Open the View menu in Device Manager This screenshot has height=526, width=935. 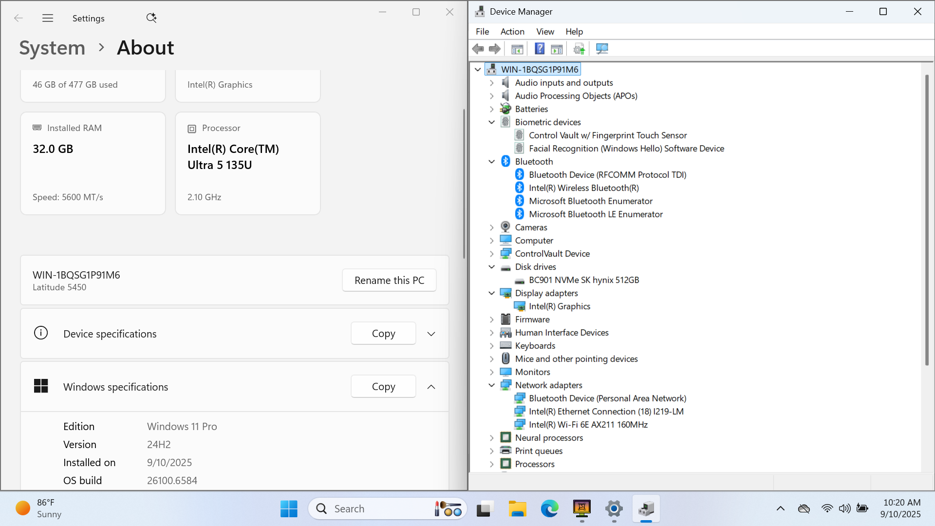[545, 32]
